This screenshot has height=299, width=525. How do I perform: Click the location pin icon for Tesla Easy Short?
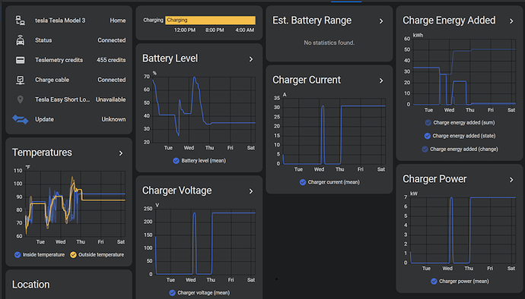coord(20,99)
